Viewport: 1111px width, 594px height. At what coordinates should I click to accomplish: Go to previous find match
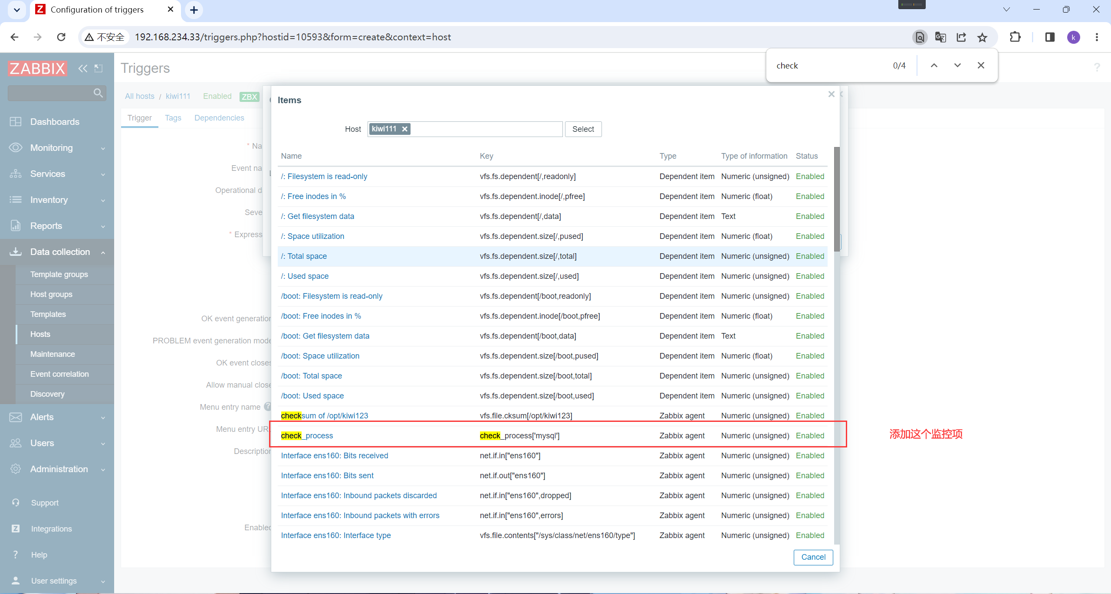pos(934,65)
